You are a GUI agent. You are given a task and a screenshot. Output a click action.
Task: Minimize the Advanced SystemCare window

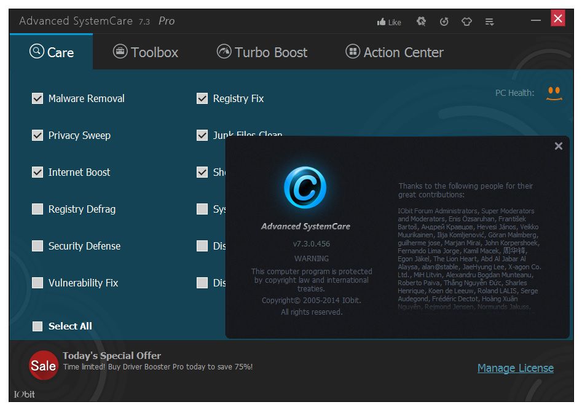536,20
